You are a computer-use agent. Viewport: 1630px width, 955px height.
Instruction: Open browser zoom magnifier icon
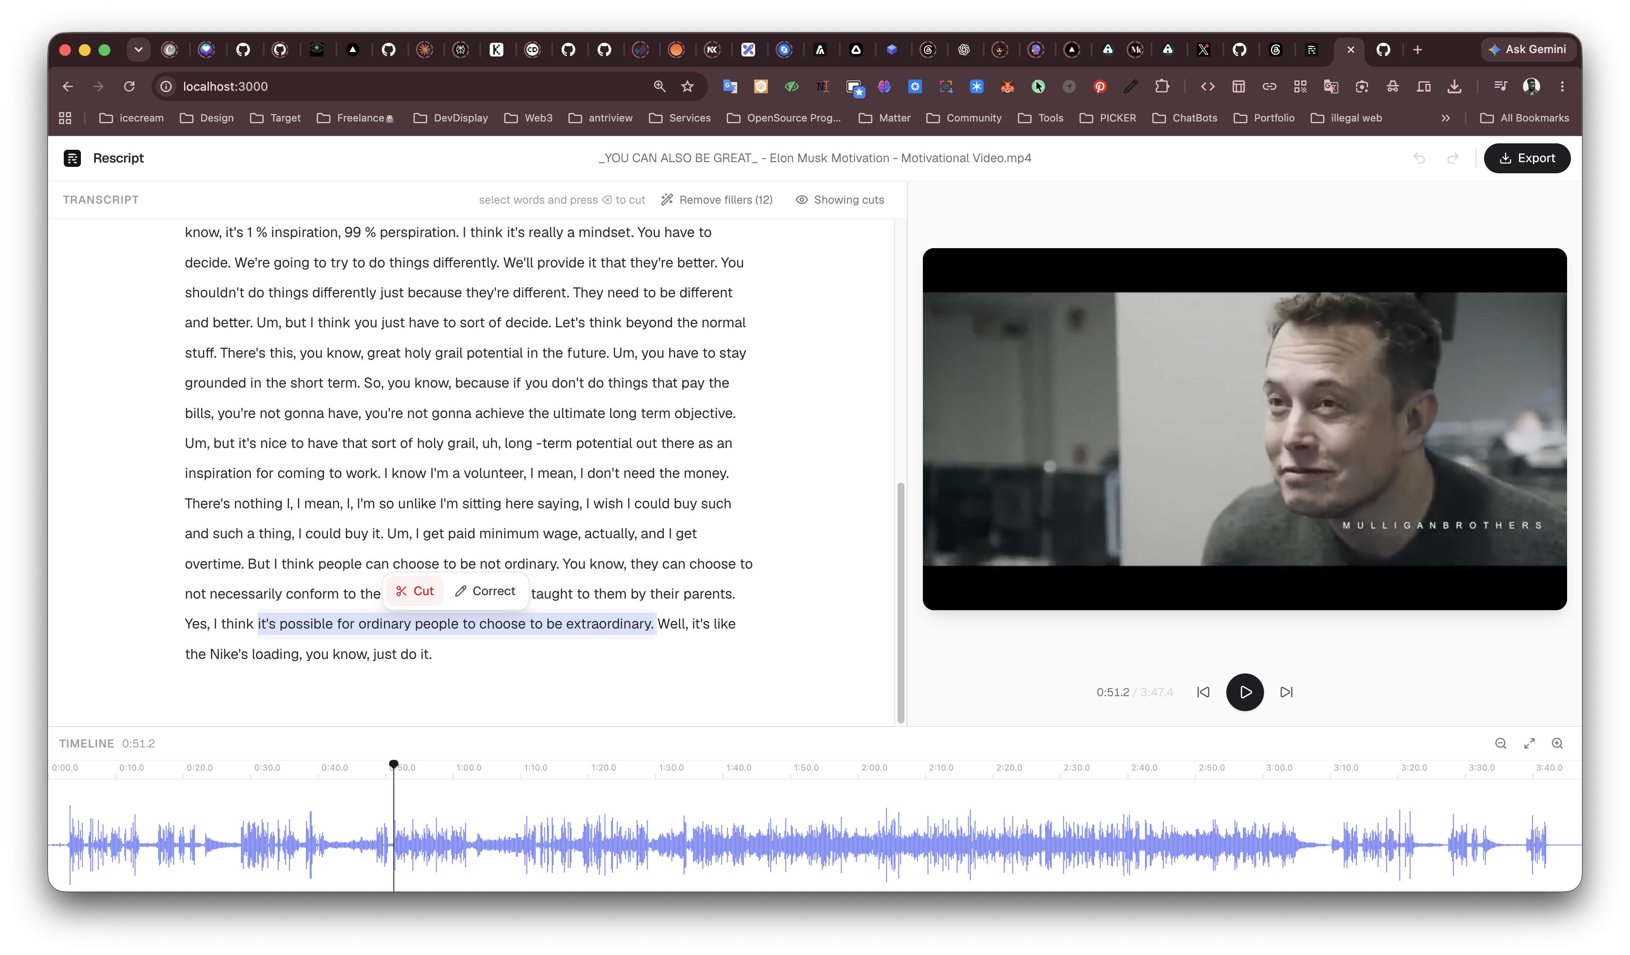point(659,86)
